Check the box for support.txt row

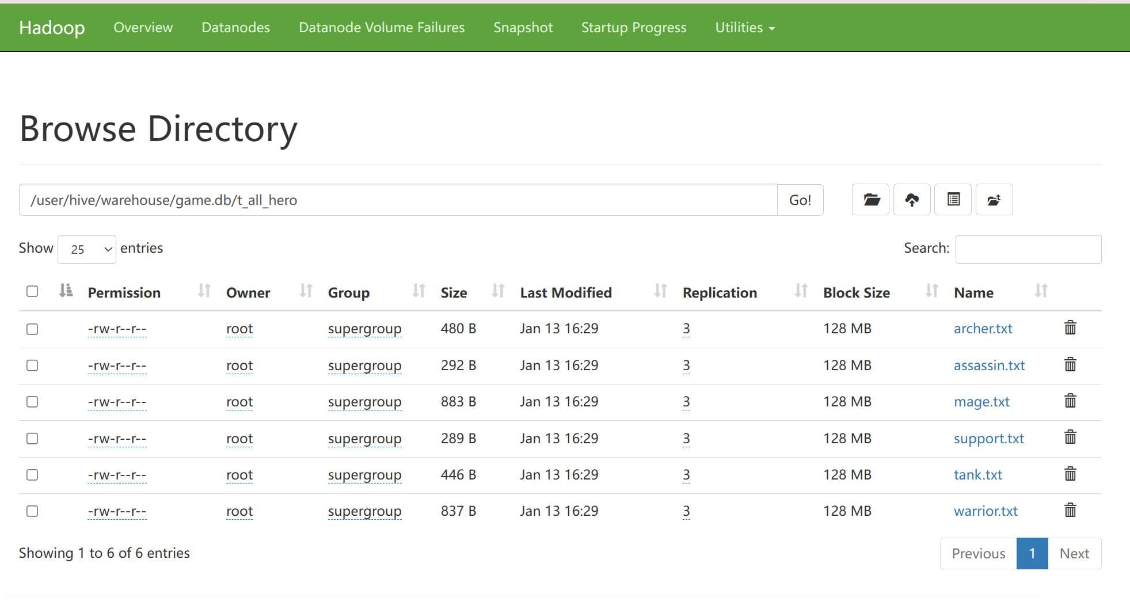(x=32, y=439)
